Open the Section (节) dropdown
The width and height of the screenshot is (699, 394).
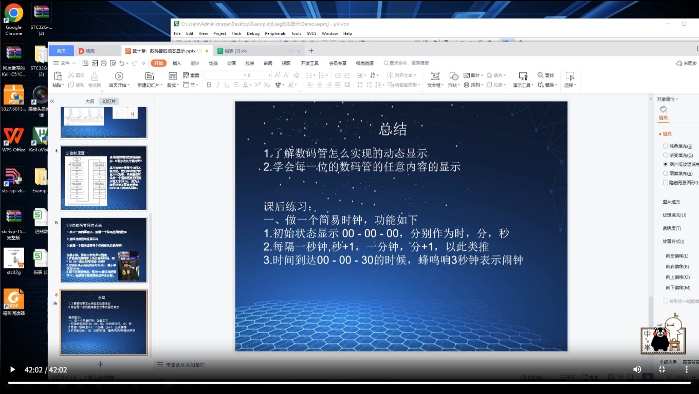191,85
